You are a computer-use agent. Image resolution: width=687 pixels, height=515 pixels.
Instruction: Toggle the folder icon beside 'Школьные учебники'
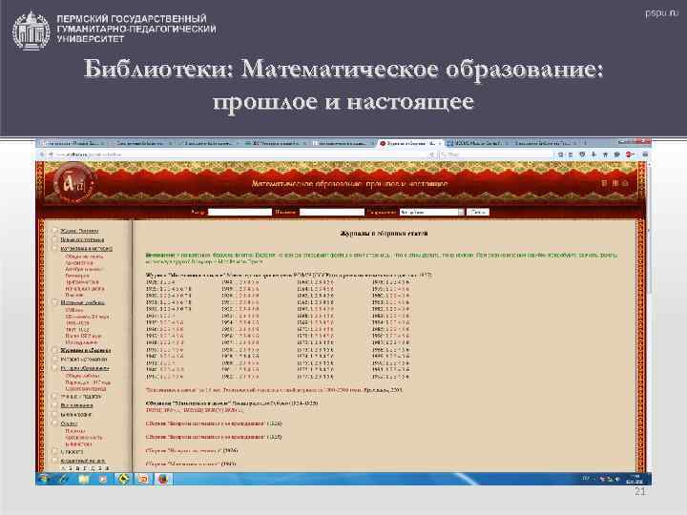pos(55,302)
